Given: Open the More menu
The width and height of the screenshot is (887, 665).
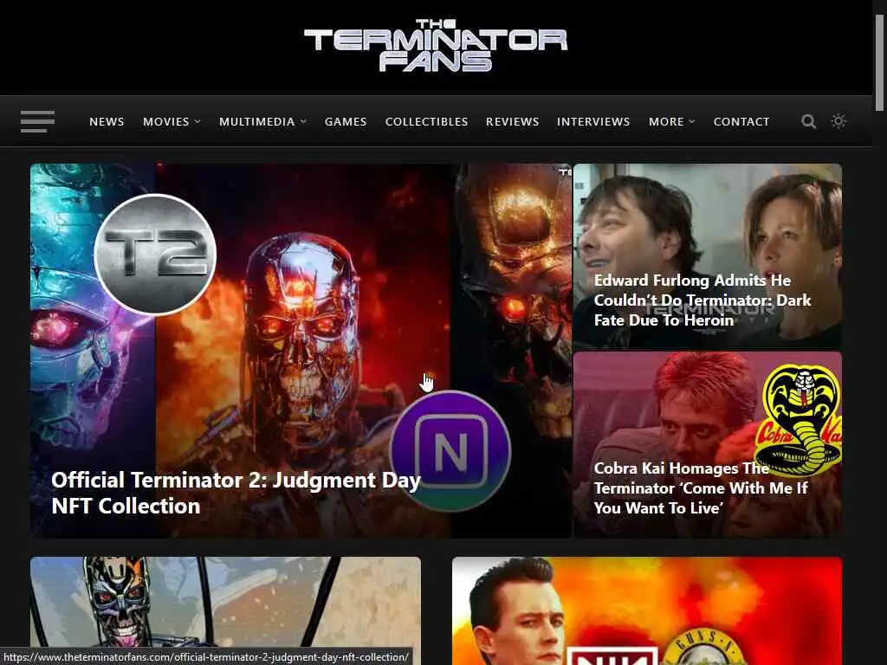Looking at the screenshot, I should coord(666,121).
